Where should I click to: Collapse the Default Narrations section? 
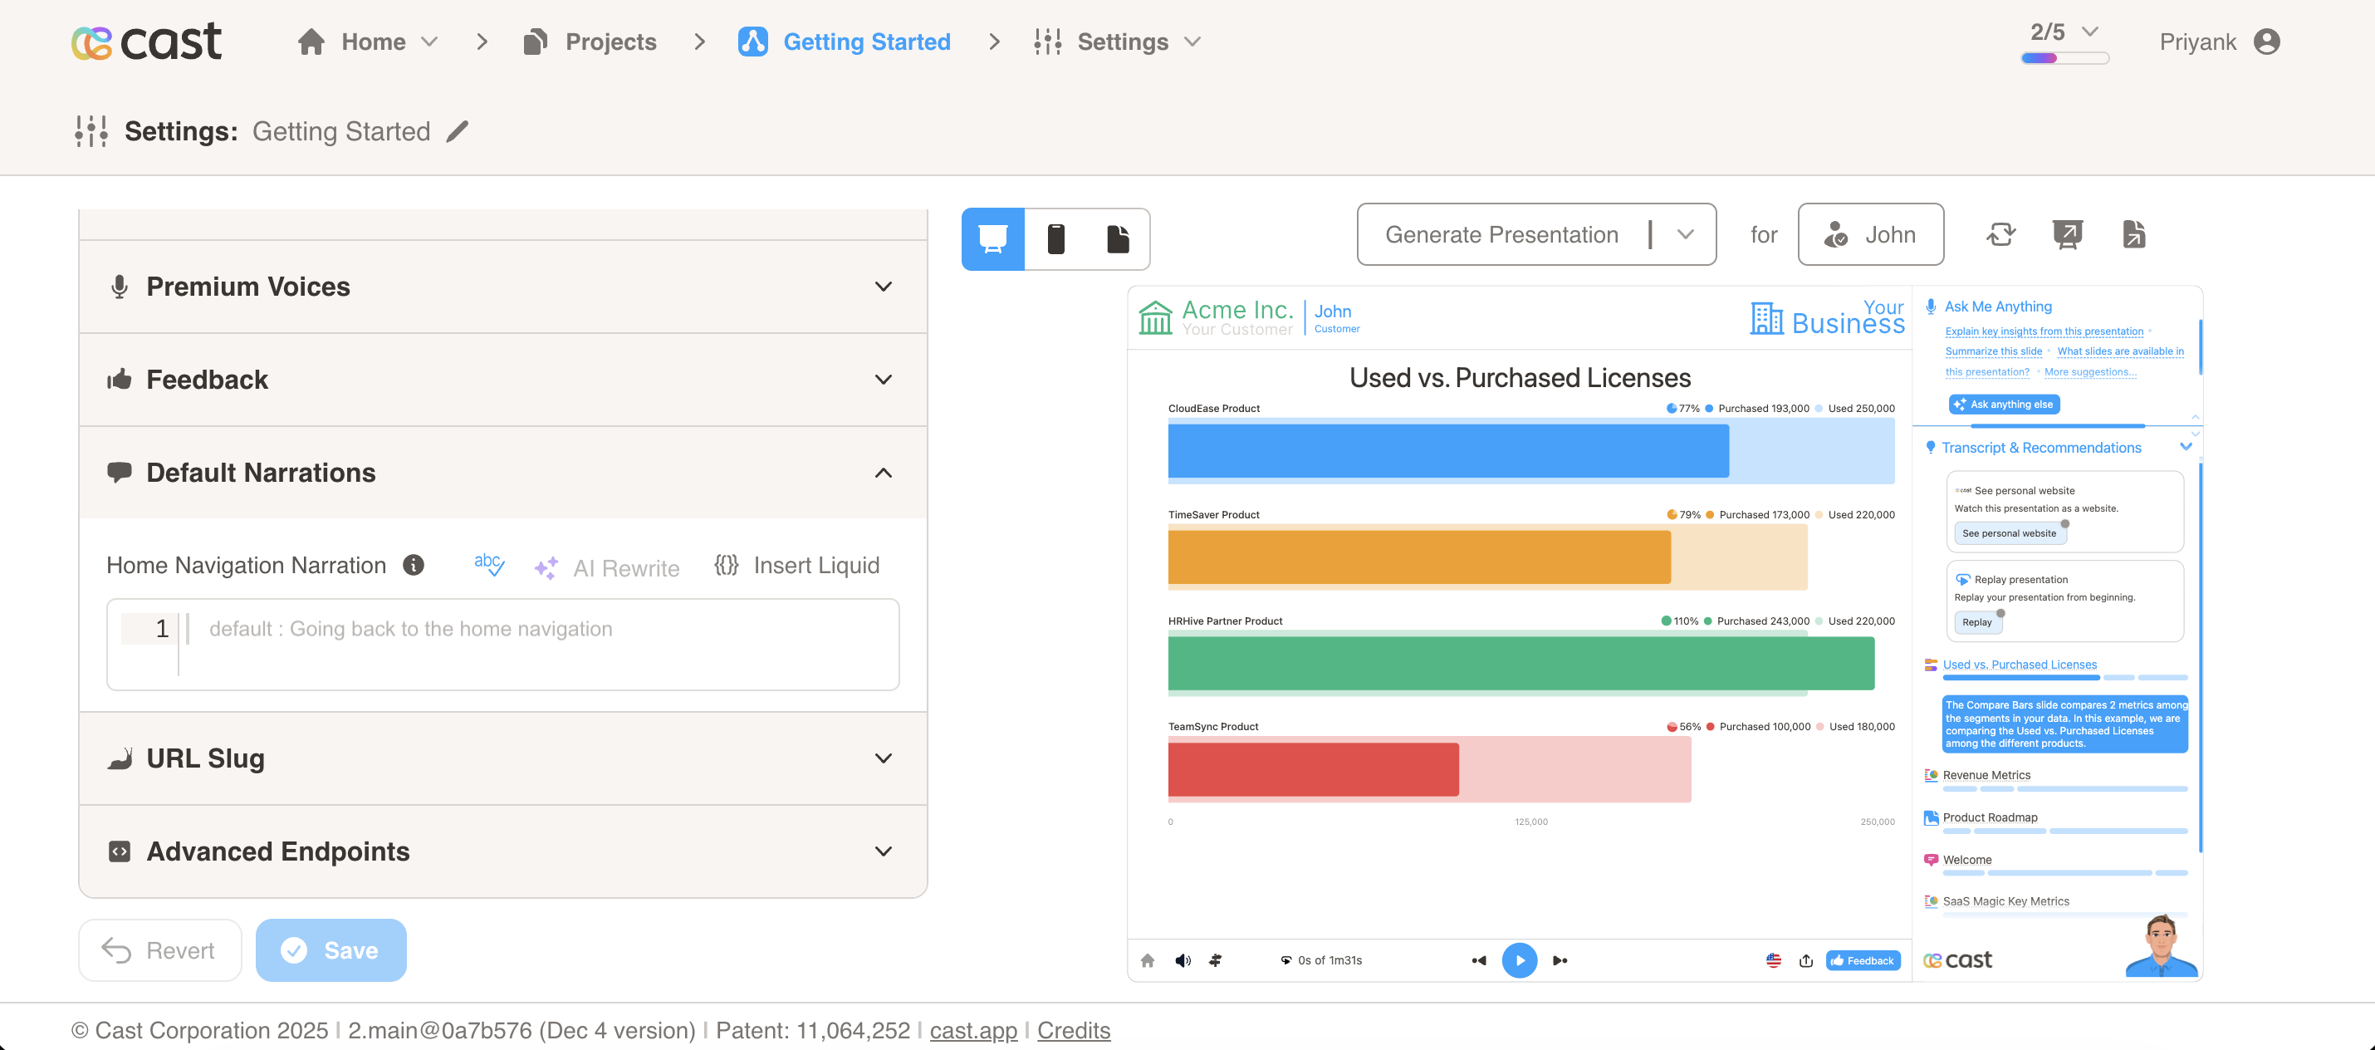point(883,473)
